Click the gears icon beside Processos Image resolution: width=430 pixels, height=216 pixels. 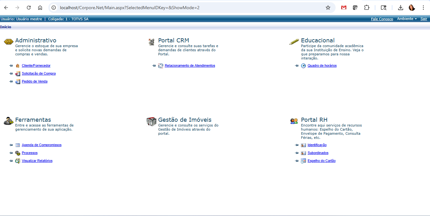pyautogui.click(x=18, y=153)
